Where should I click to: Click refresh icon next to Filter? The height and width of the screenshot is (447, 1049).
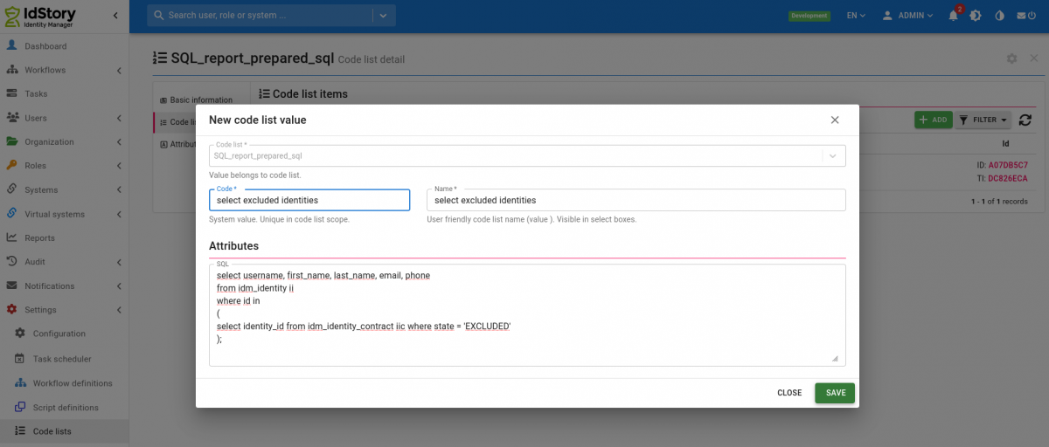point(1025,120)
